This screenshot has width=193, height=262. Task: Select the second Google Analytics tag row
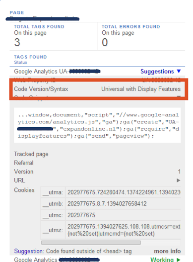(x=97, y=259)
